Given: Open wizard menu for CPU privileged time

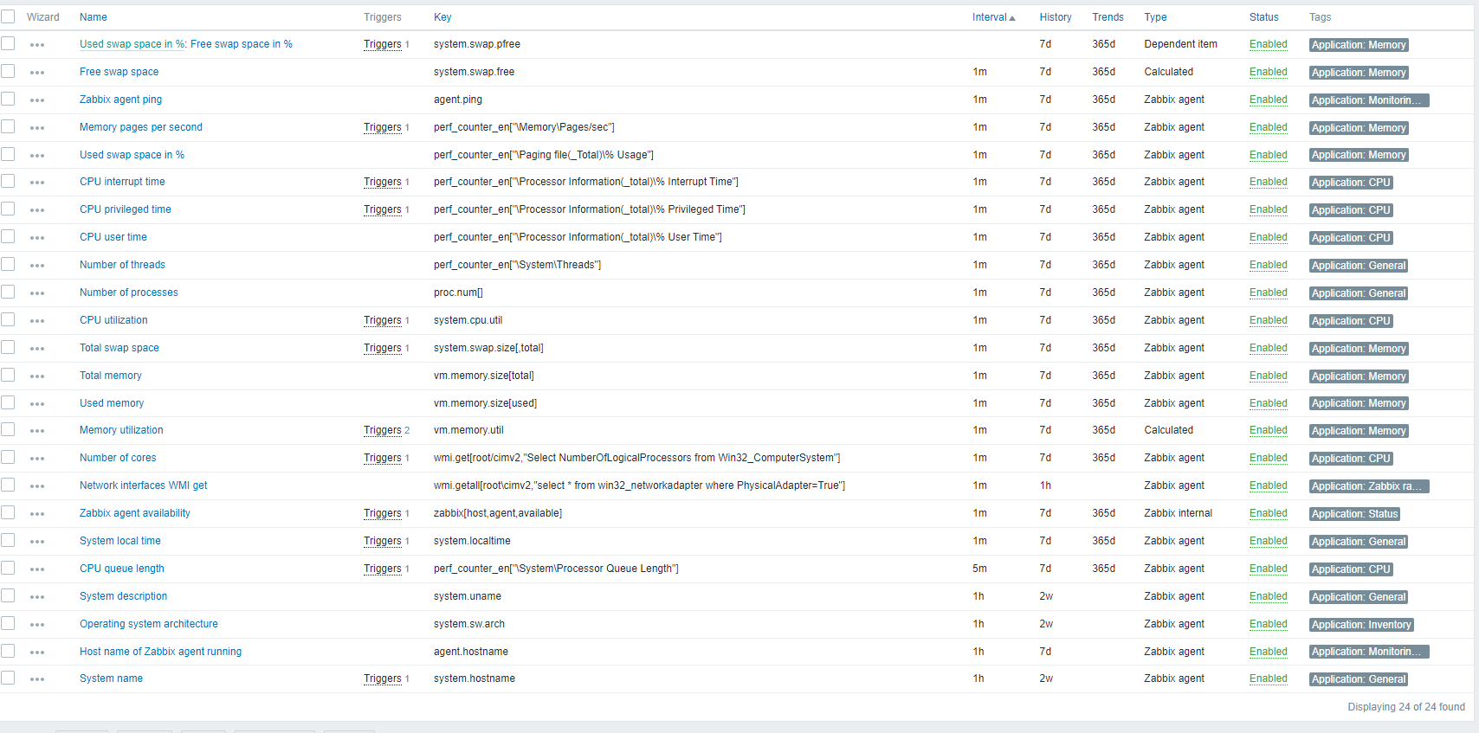Looking at the screenshot, I should pyautogui.click(x=37, y=210).
